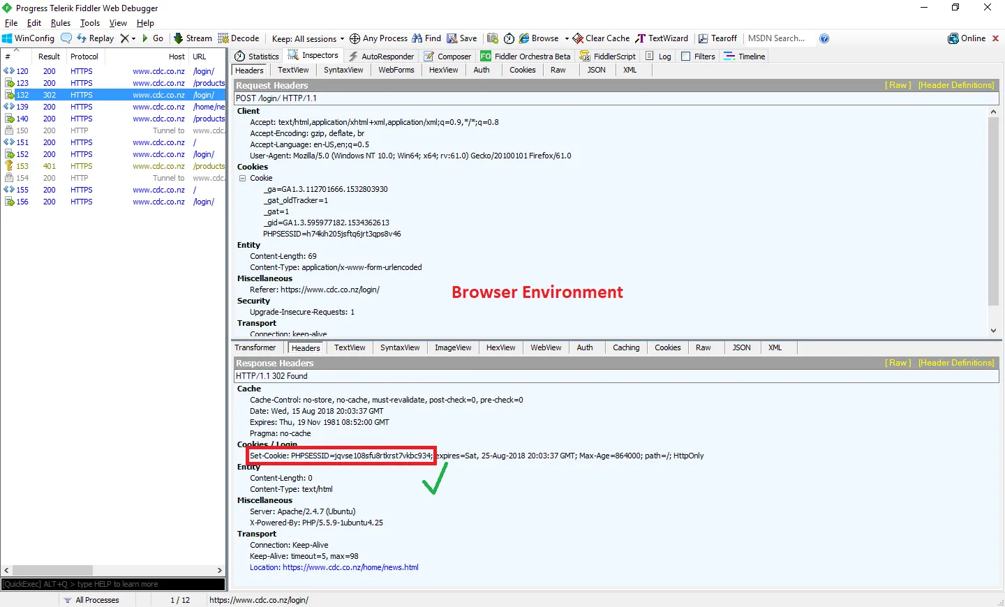Switch to the Statistics tab

click(257, 57)
